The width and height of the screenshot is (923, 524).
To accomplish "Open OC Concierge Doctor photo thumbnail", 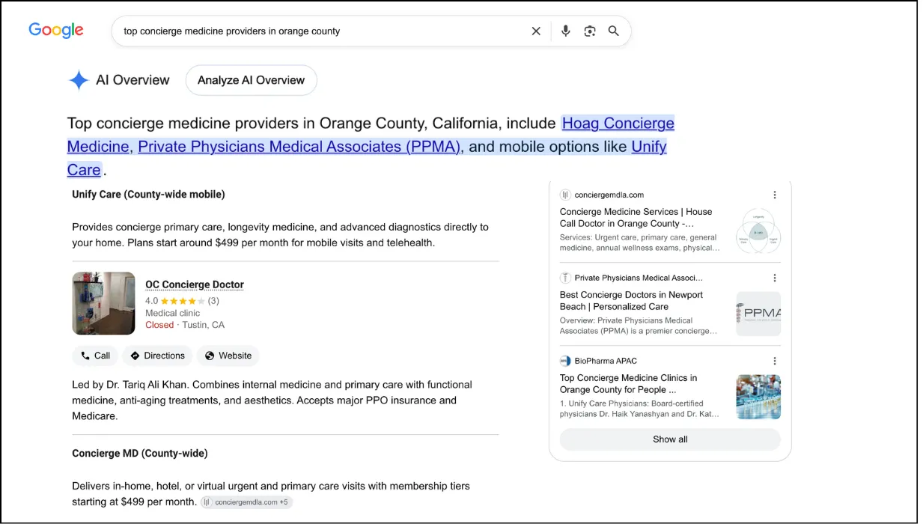I will (x=103, y=303).
